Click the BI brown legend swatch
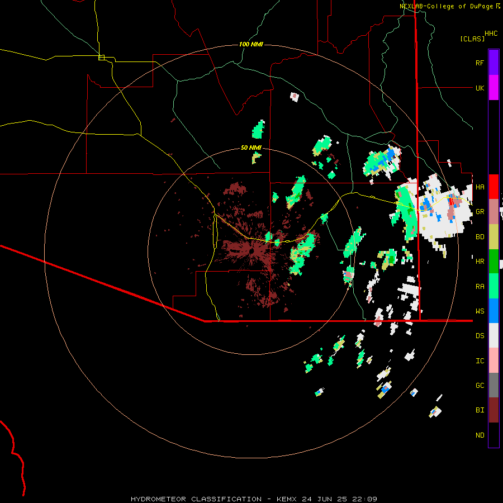The height and width of the screenshot is (503, 503). pos(493,410)
